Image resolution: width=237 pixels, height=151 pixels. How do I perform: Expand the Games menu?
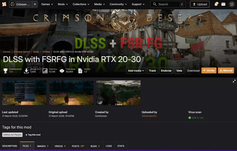[47, 4]
